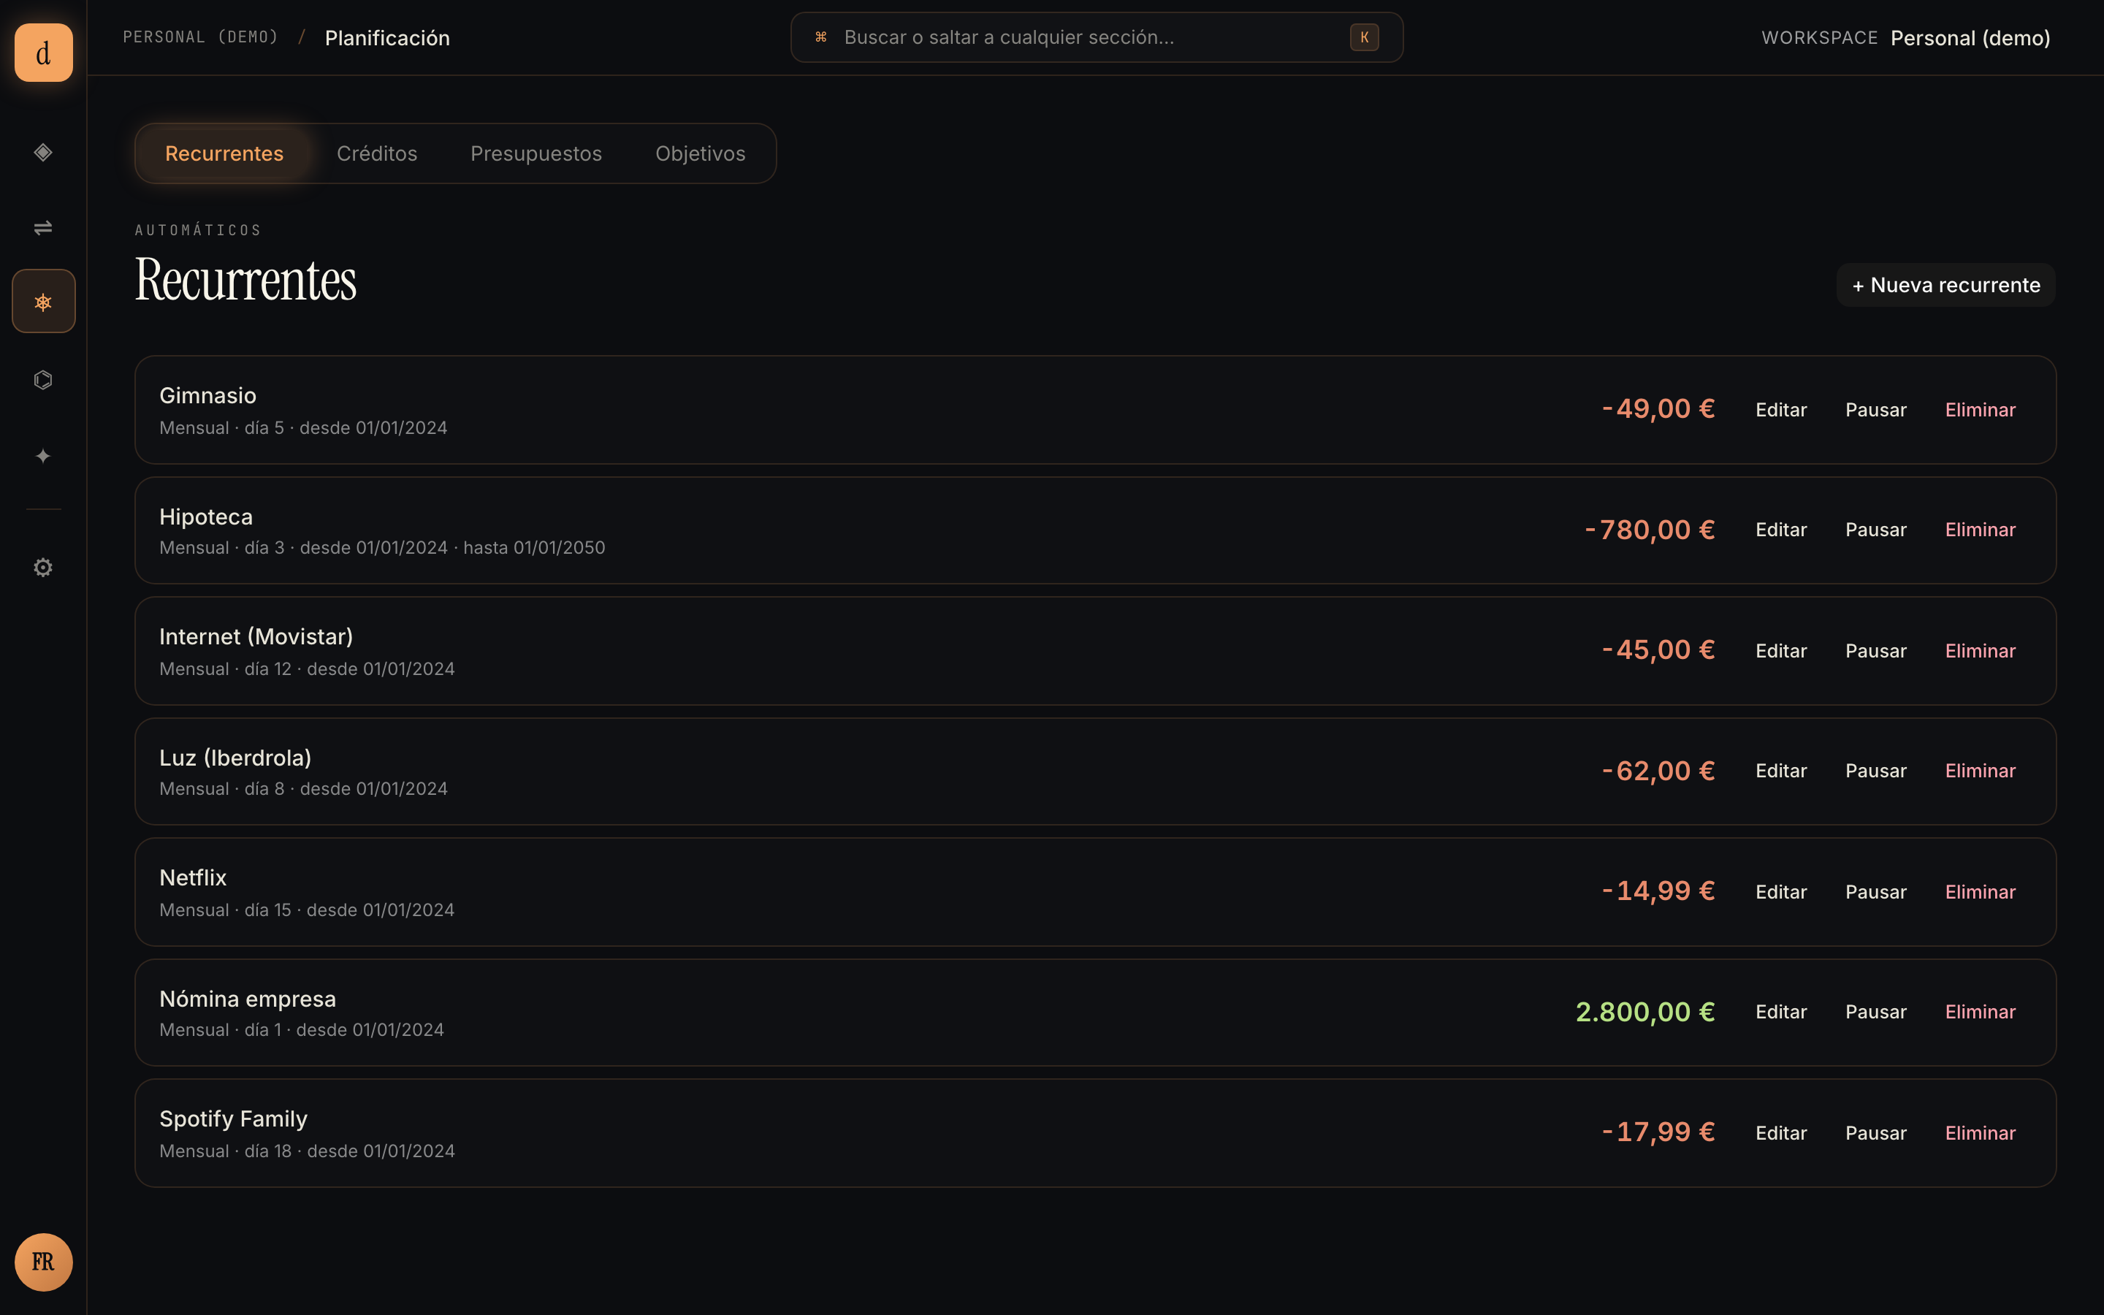This screenshot has height=1315, width=2104.
Task: Delete the Luz (Iberdrola) recurrence
Action: [1980, 771]
